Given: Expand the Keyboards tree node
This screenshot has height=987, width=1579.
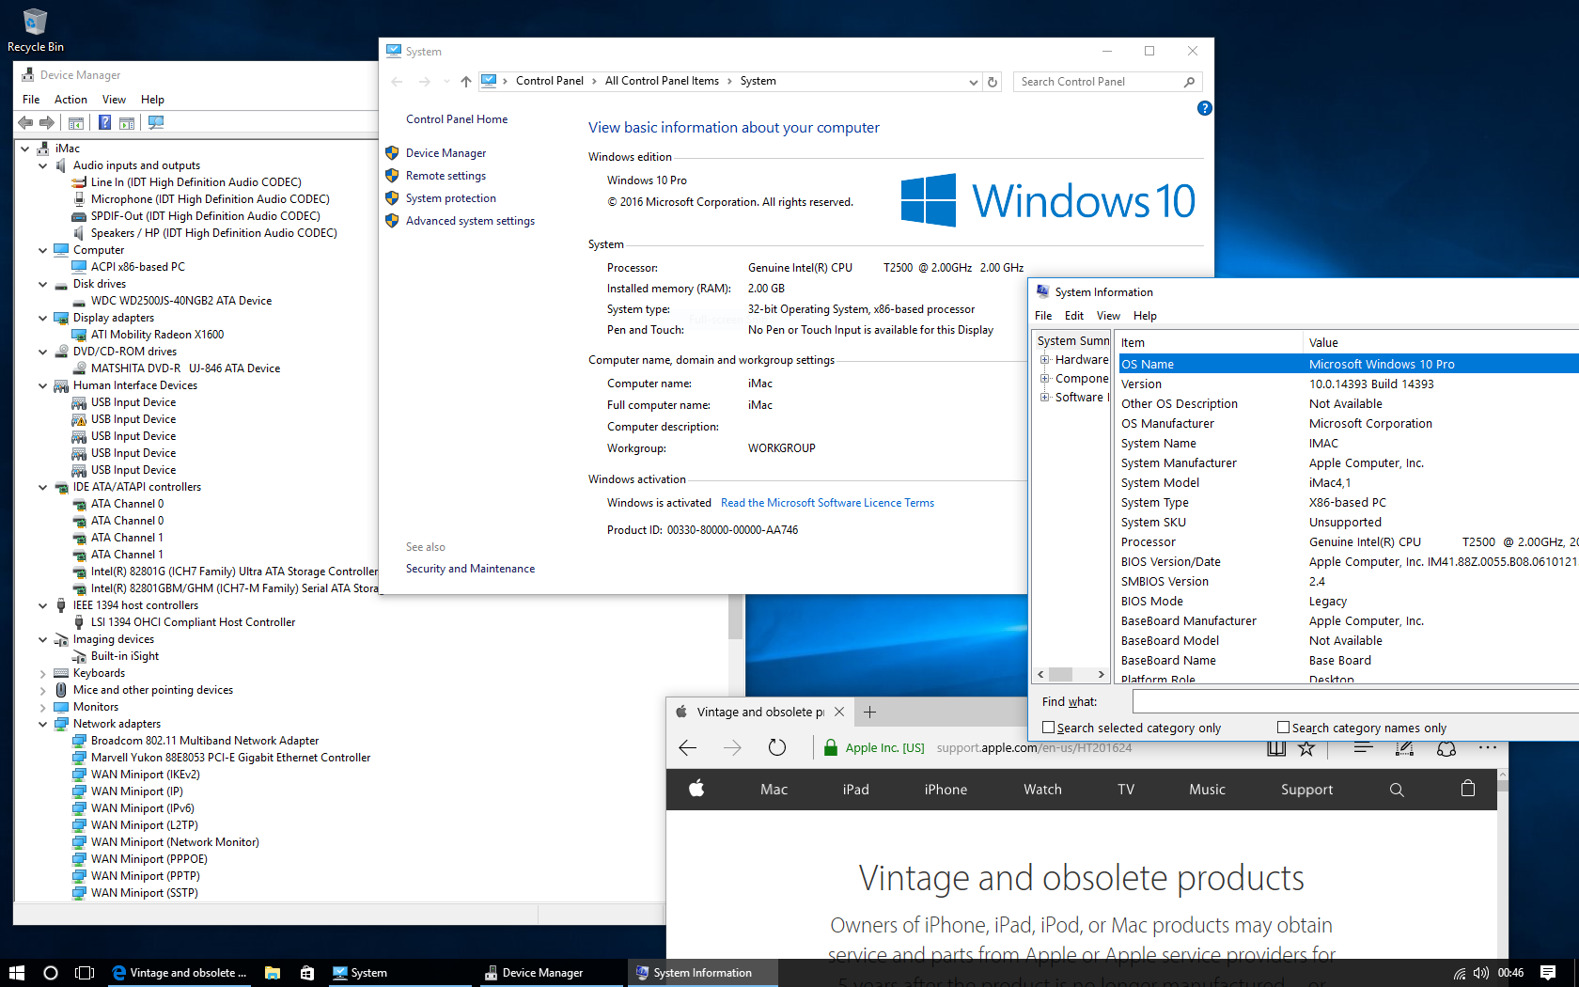Looking at the screenshot, I should [43, 673].
